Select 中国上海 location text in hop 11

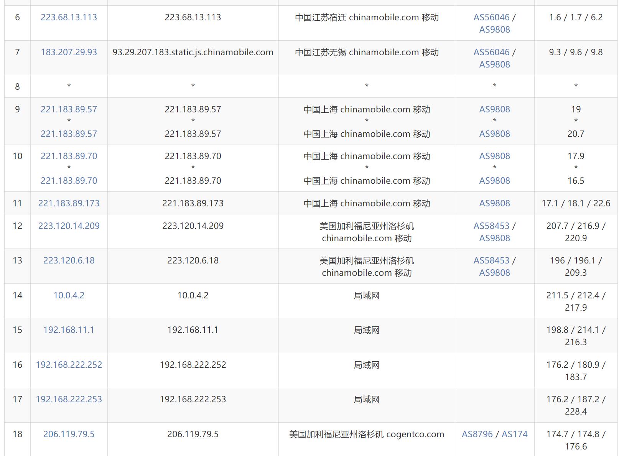(x=367, y=203)
